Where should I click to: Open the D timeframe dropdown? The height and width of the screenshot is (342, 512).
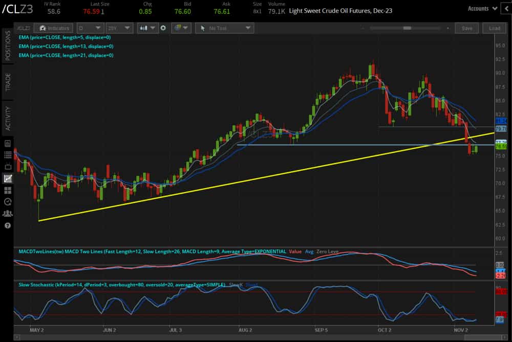click(x=91, y=28)
